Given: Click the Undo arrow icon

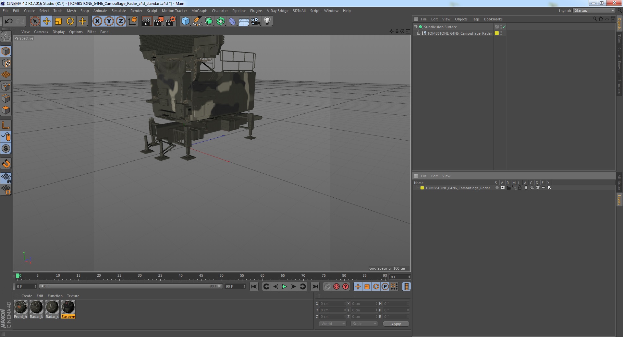Looking at the screenshot, I should (8, 21).
